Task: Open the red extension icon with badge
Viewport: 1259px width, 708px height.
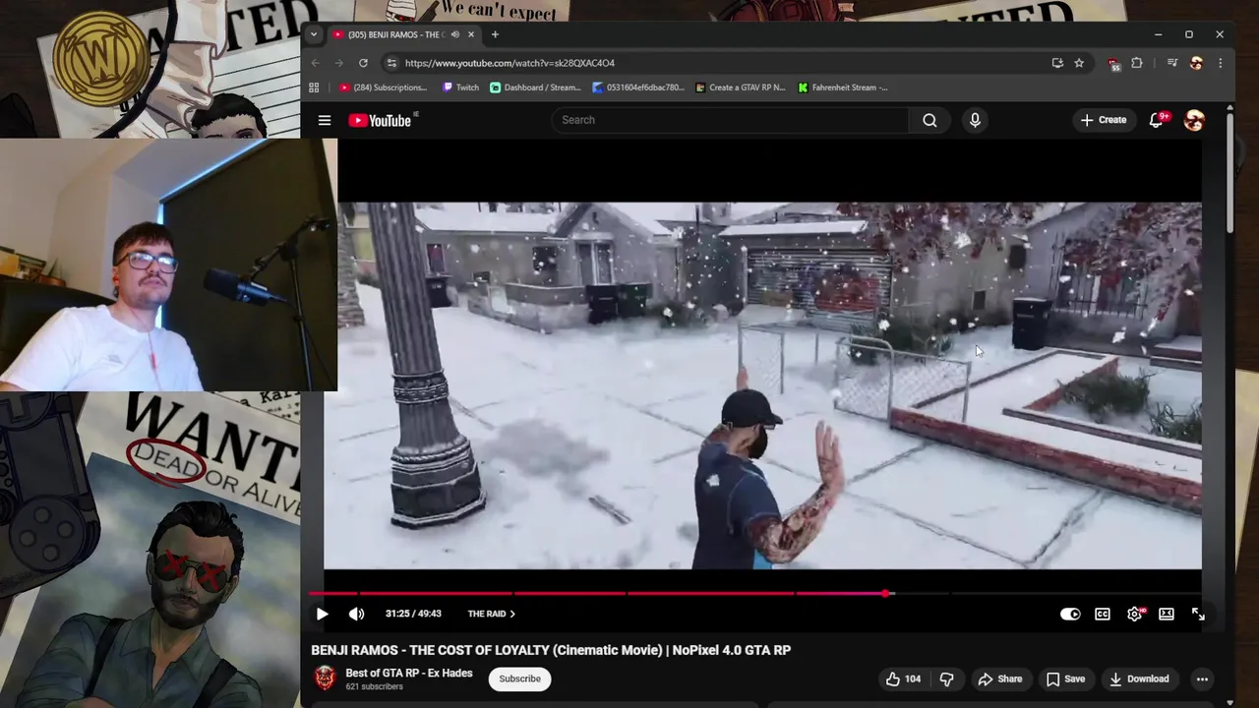Action: click(1113, 63)
